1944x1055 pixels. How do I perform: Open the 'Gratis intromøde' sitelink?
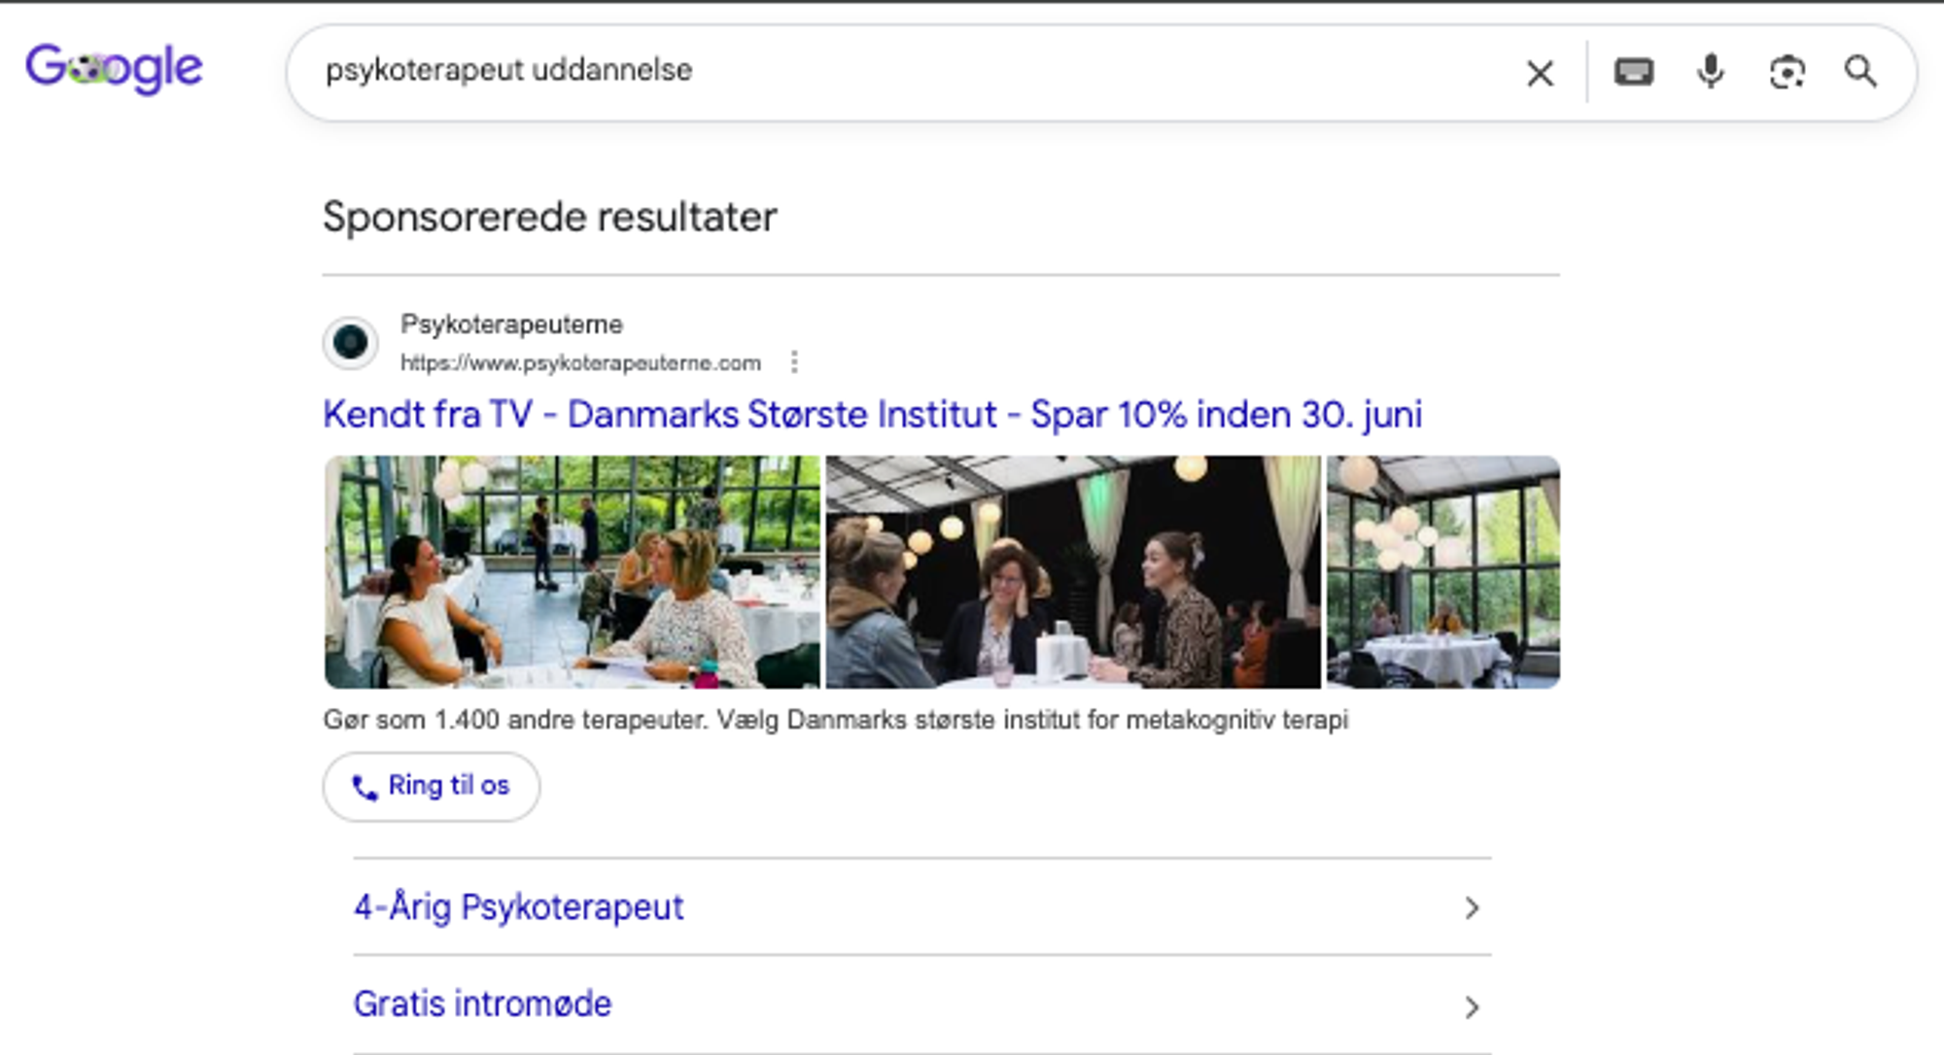[483, 1004]
